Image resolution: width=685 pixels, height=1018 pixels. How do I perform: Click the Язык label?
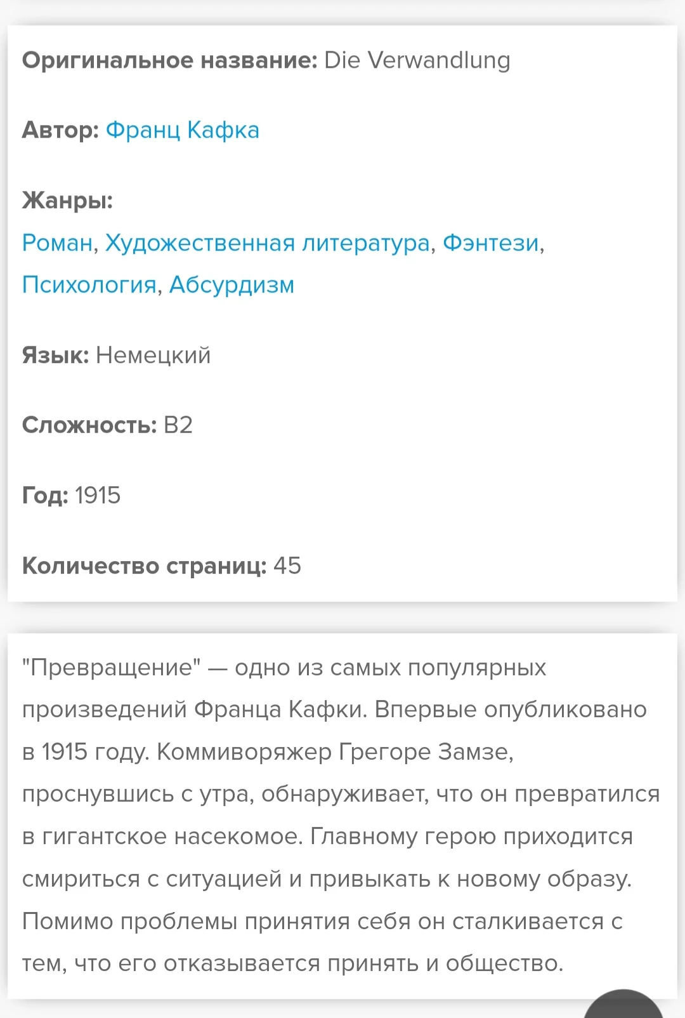55,355
